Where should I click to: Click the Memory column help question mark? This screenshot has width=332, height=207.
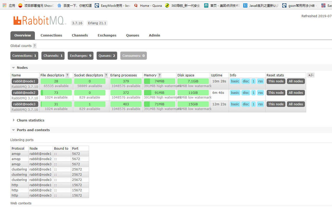(159, 75)
